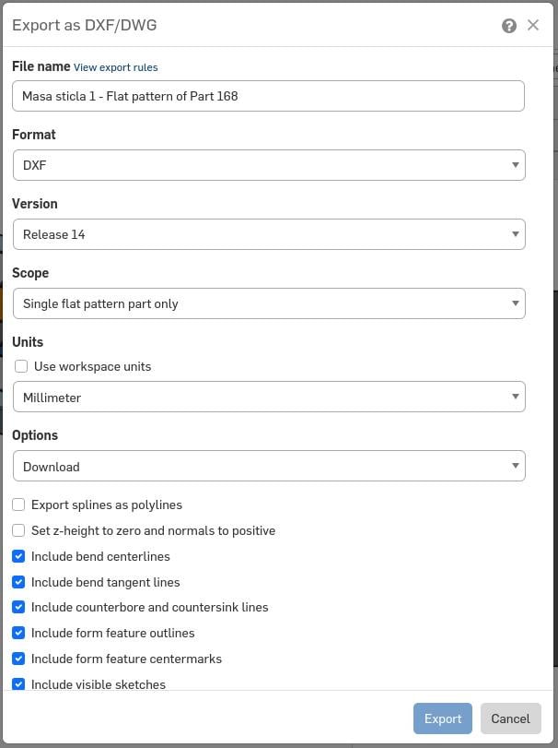Toggle Include form feature outlines checkbox
Screen dimensions: 558x748
18,633
